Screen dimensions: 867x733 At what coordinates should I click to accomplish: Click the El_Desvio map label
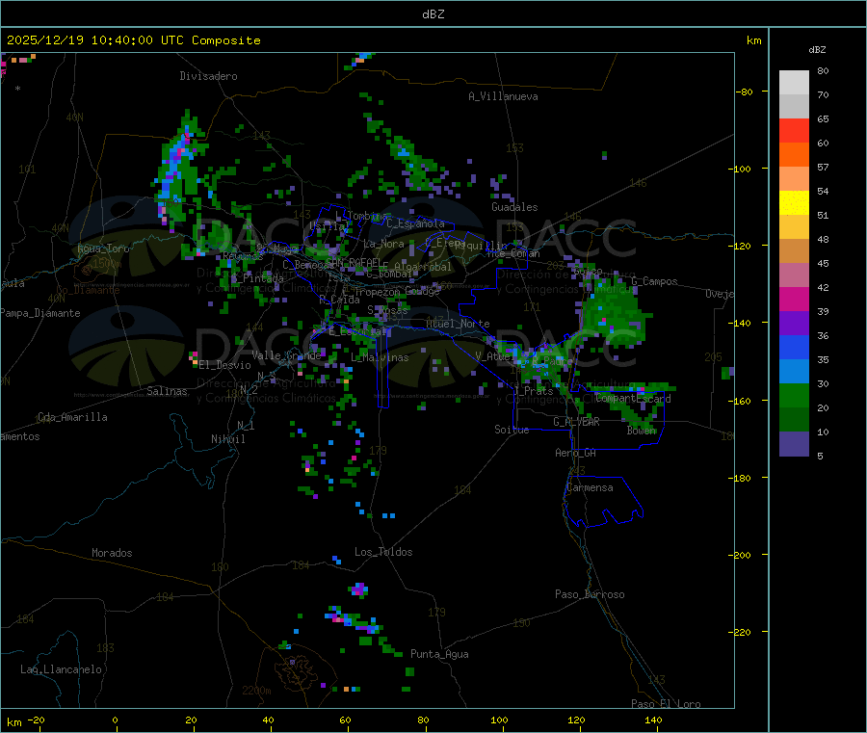point(224,365)
